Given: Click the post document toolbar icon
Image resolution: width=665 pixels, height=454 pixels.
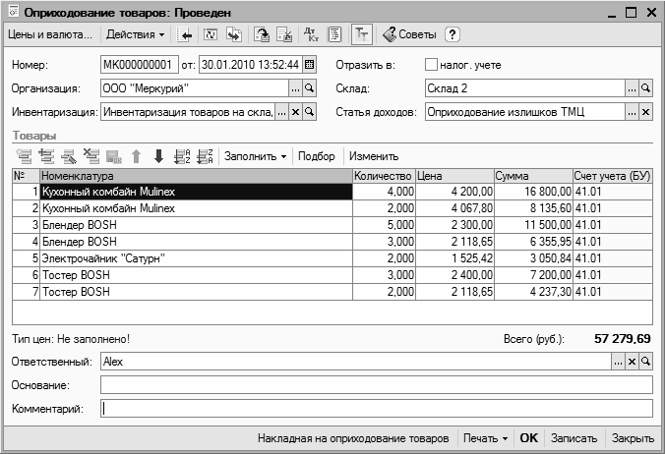Looking at the screenshot, I should 262,34.
